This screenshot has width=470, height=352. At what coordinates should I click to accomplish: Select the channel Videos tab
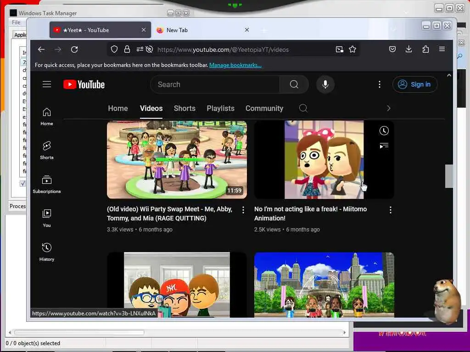[151, 108]
